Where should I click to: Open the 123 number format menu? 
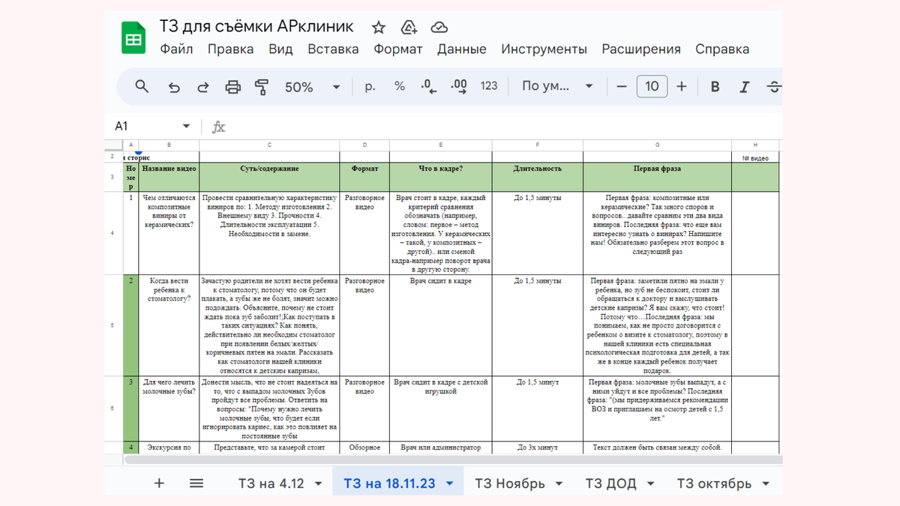[x=488, y=85]
